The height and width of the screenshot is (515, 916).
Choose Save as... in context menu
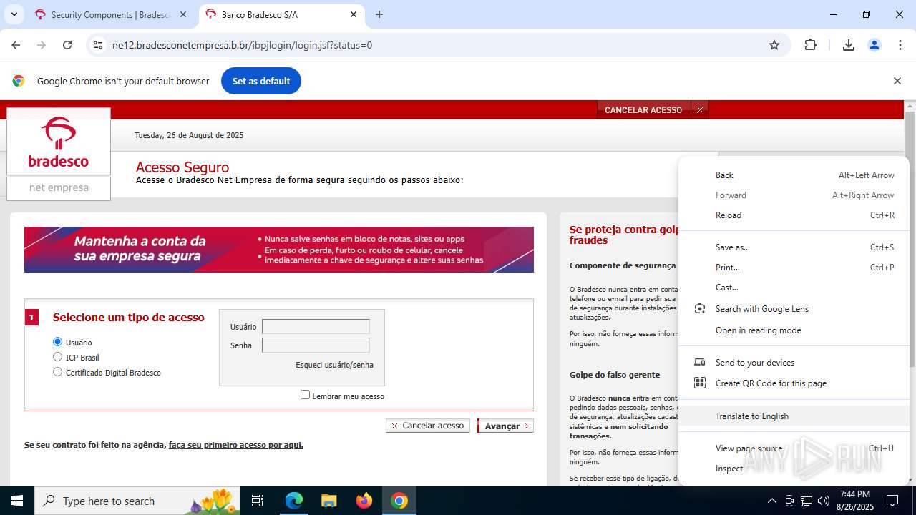pyautogui.click(x=794, y=247)
